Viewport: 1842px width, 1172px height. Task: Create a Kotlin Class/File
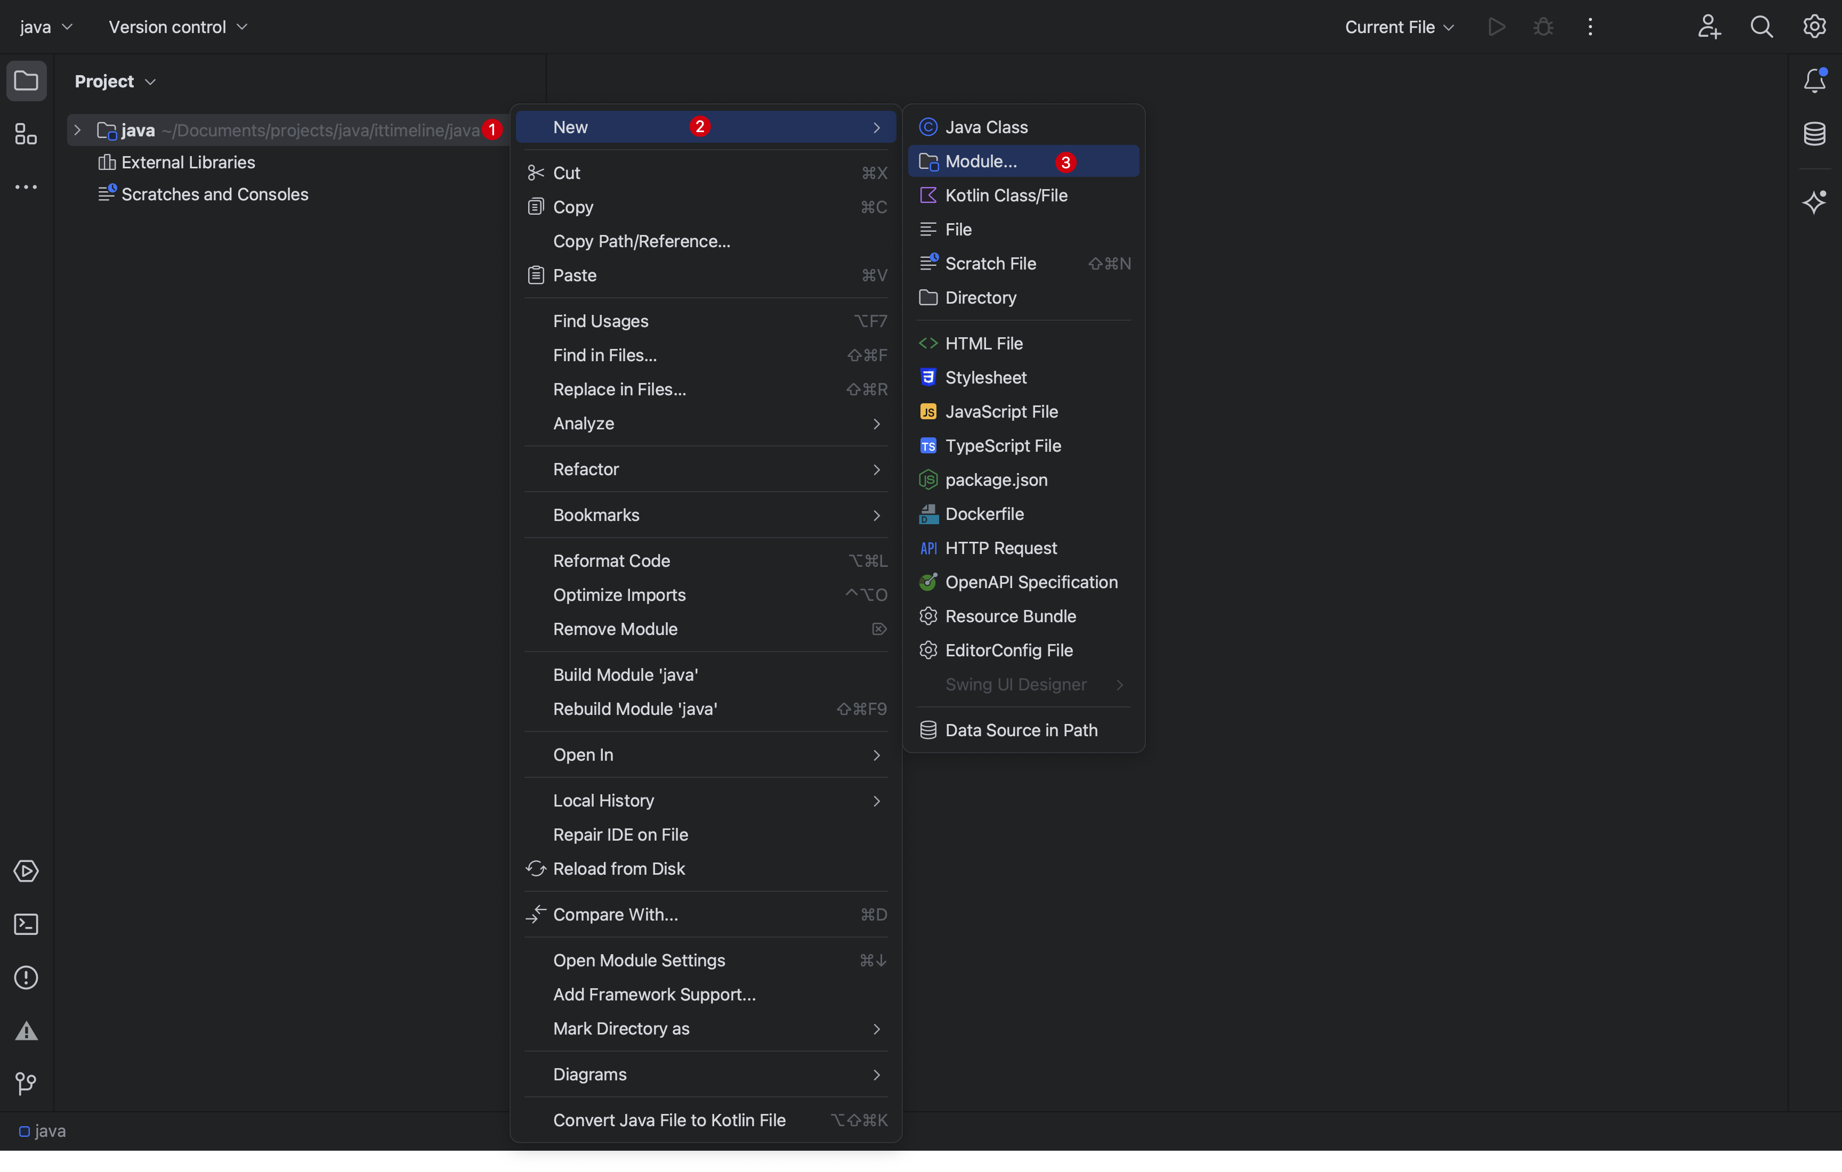(x=1023, y=195)
